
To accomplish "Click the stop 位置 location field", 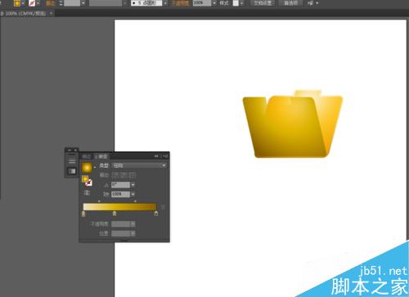I will pyautogui.click(x=120, y=233).
